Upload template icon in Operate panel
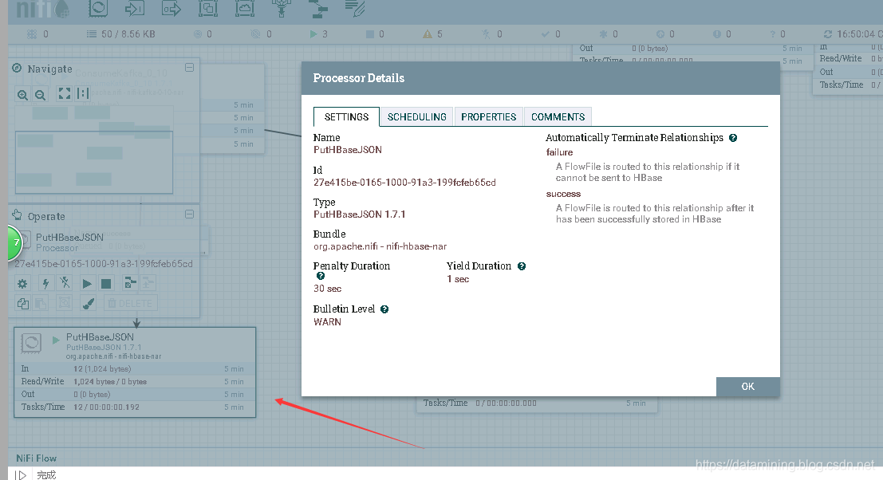Screen dimensions: 883x480 click(x=148, y=283)
